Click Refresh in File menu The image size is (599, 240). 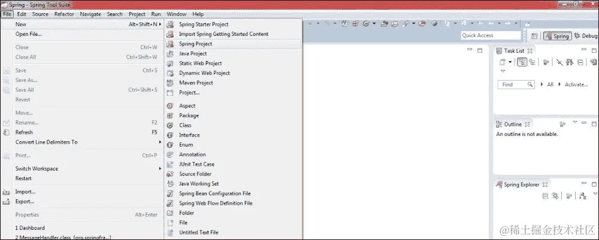pyautogui.click(x=82, y=132)
